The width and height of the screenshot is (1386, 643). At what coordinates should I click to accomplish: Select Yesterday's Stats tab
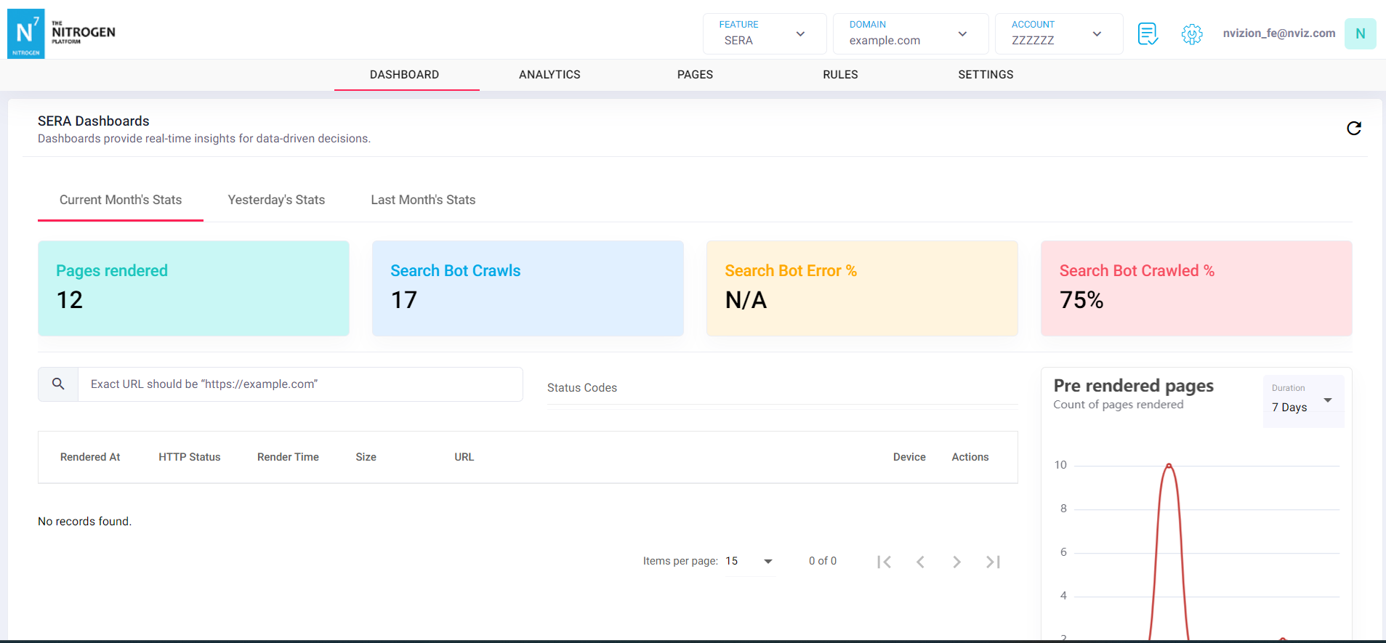pyautogui.click(x=276, y=200)
